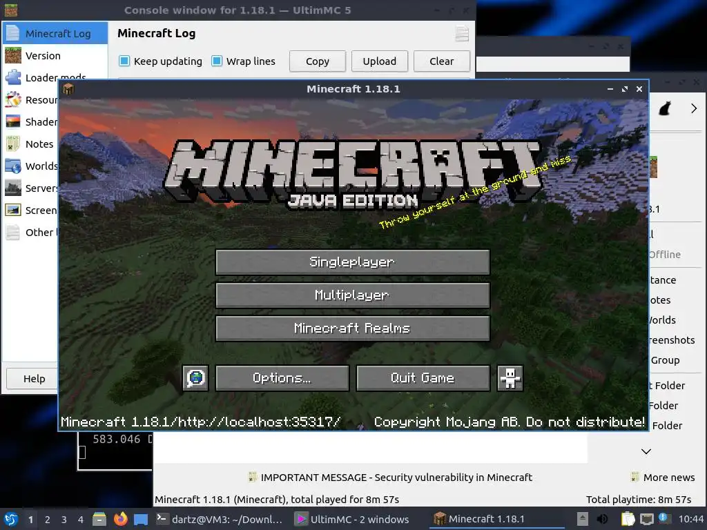Click the Upload log button
Viewport: 707px width, 530px height.
tap(380, 61)
